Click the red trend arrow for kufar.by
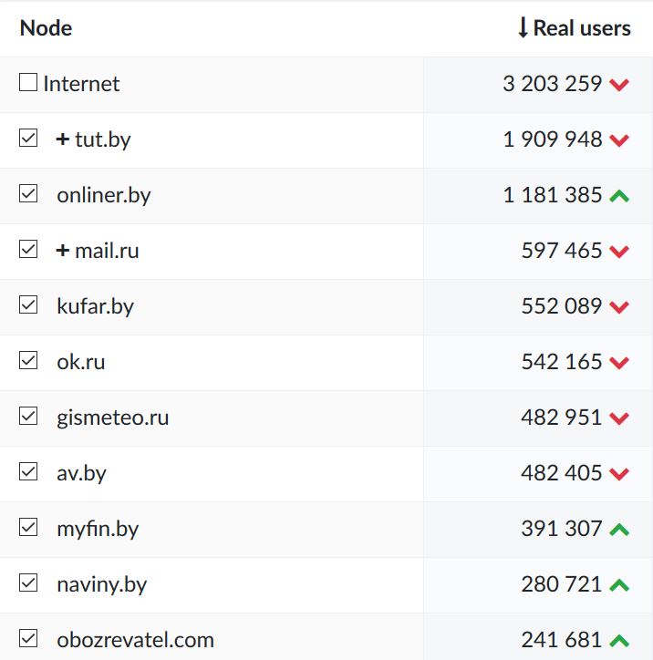This screenshot has width=653, height=660. tap(619, 307)
